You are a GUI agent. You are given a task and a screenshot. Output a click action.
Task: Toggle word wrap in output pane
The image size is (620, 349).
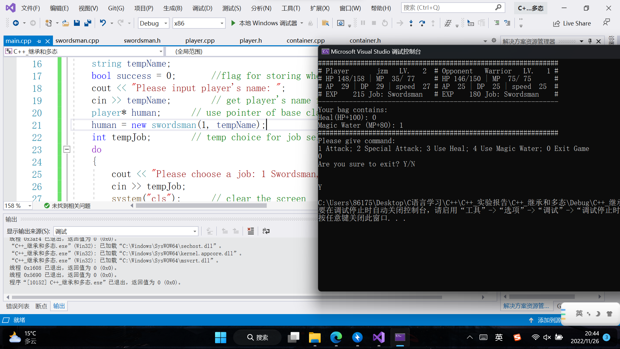tap(266, 231)
